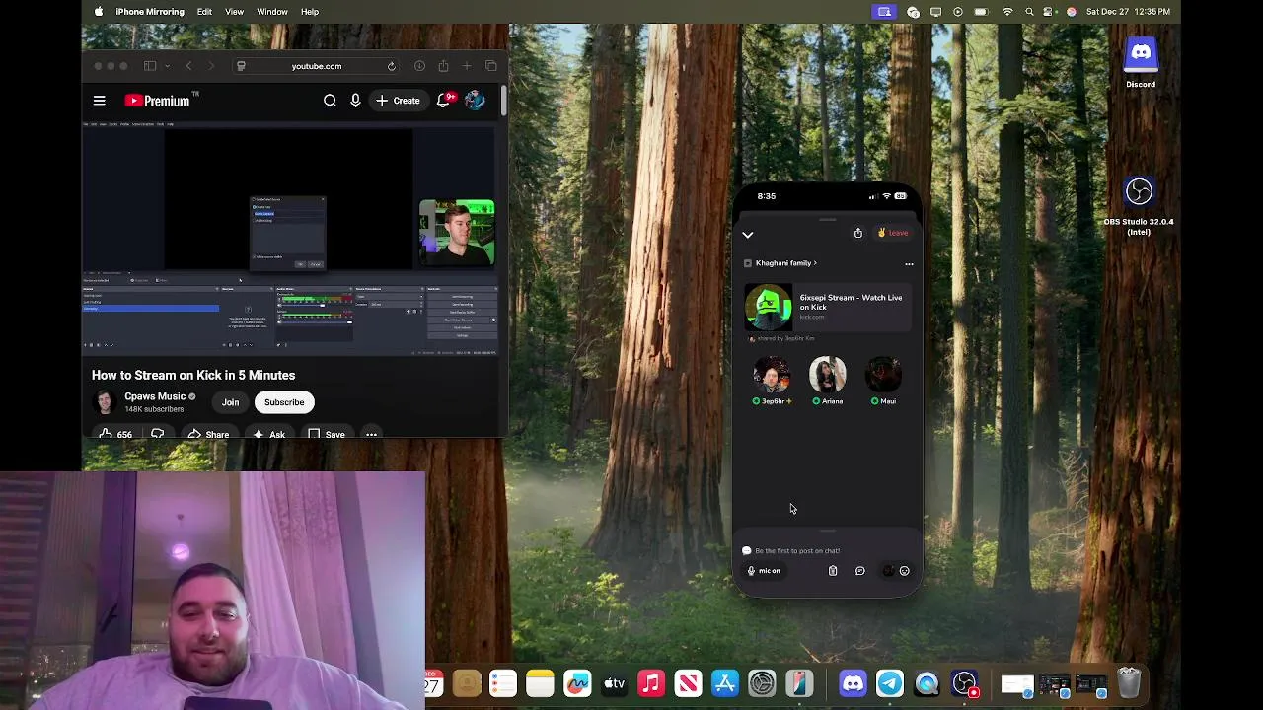The image size is (1263, 710).
Task: Open YouTube hamburger guide menu
Action: pyautogui.click(x=100, y=101)
